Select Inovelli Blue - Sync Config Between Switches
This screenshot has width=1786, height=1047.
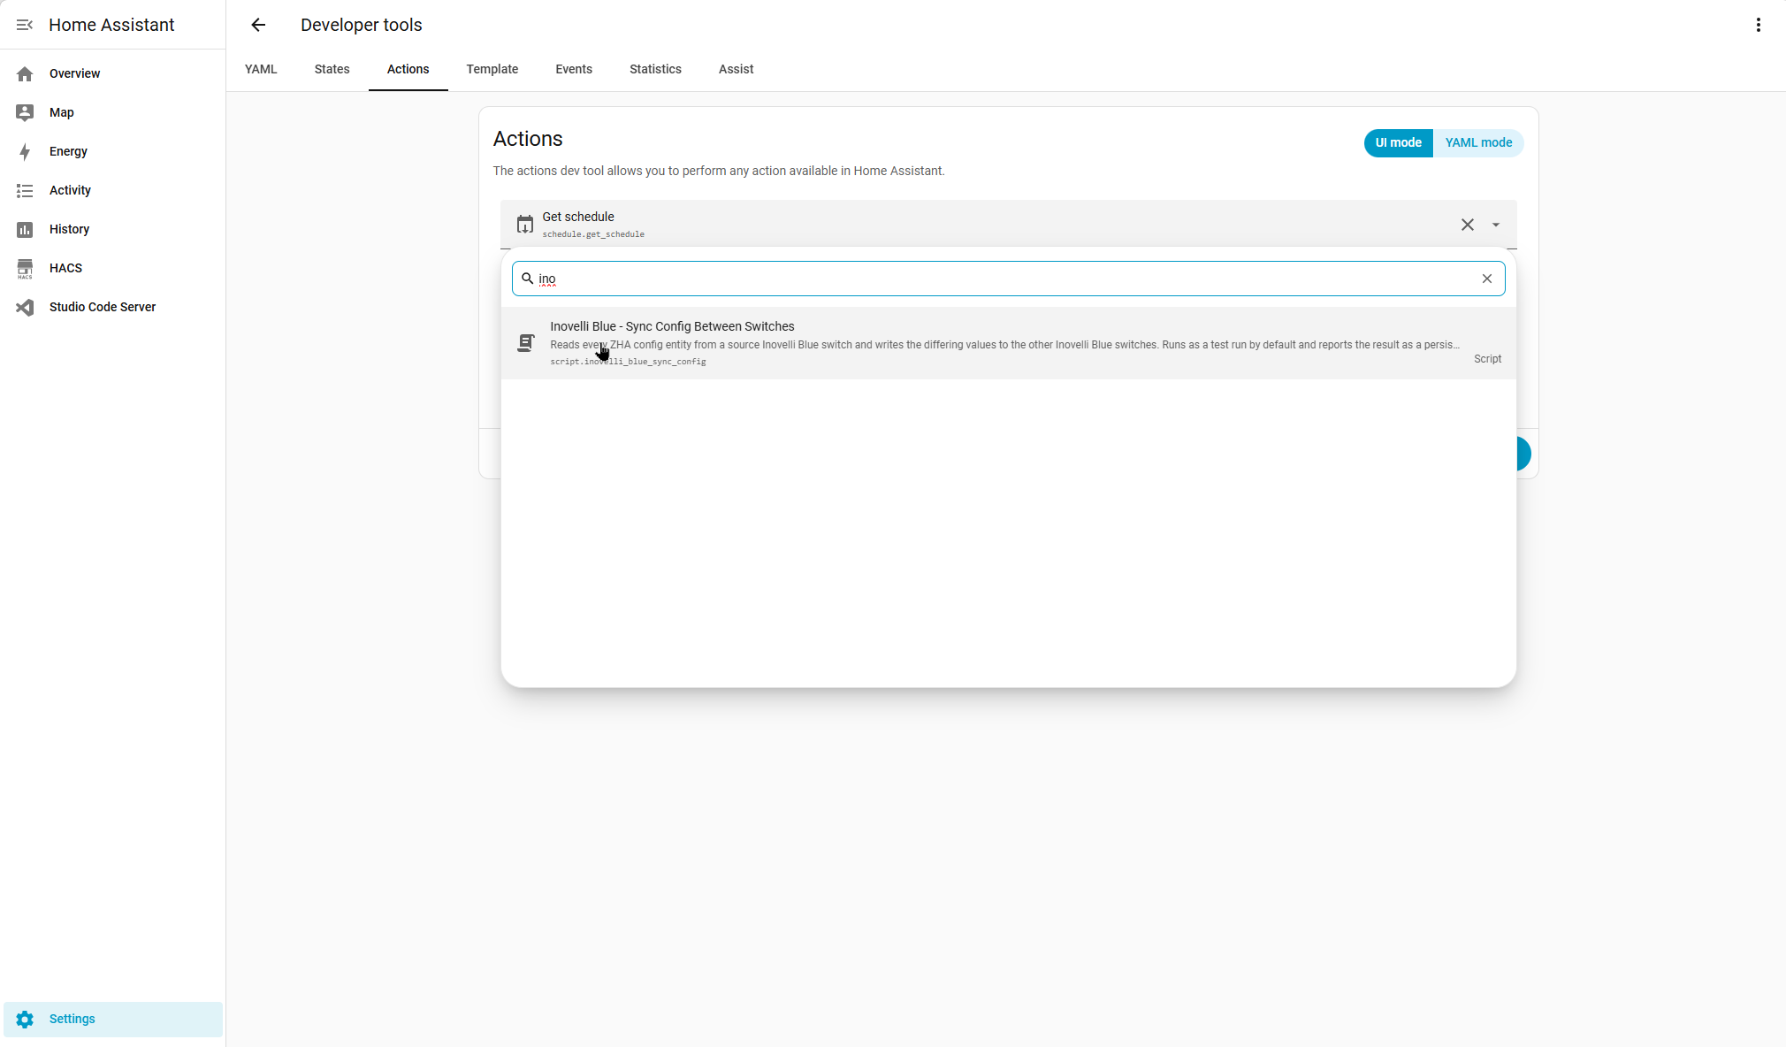click(x=1008, y=343)
